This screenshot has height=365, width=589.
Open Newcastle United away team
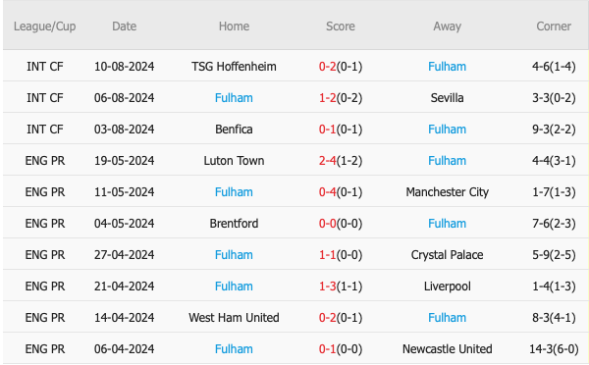coord(447,349)
